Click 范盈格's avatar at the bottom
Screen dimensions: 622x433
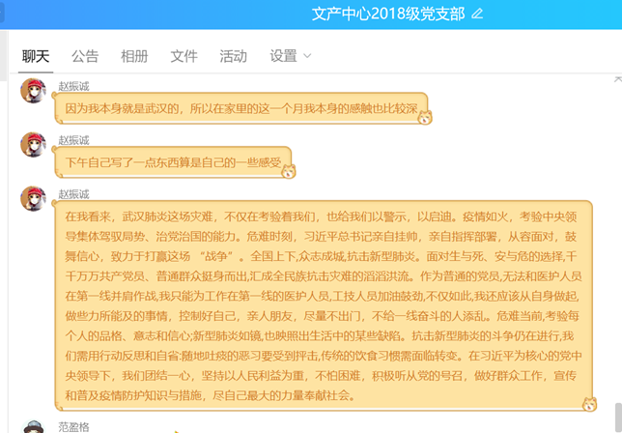[34, 427]
